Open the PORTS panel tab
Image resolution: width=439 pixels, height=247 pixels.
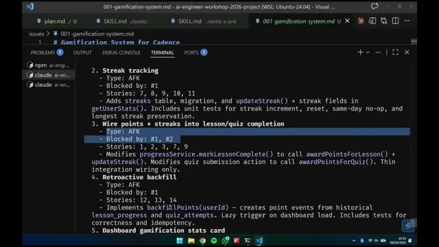[195, 53]
